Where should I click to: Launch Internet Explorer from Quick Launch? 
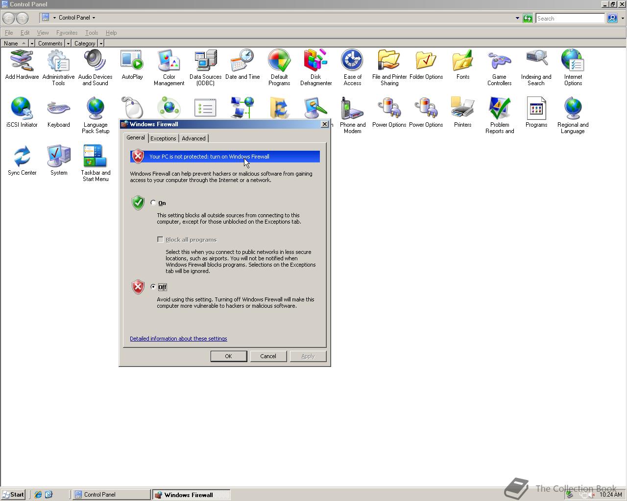point(38,495)
